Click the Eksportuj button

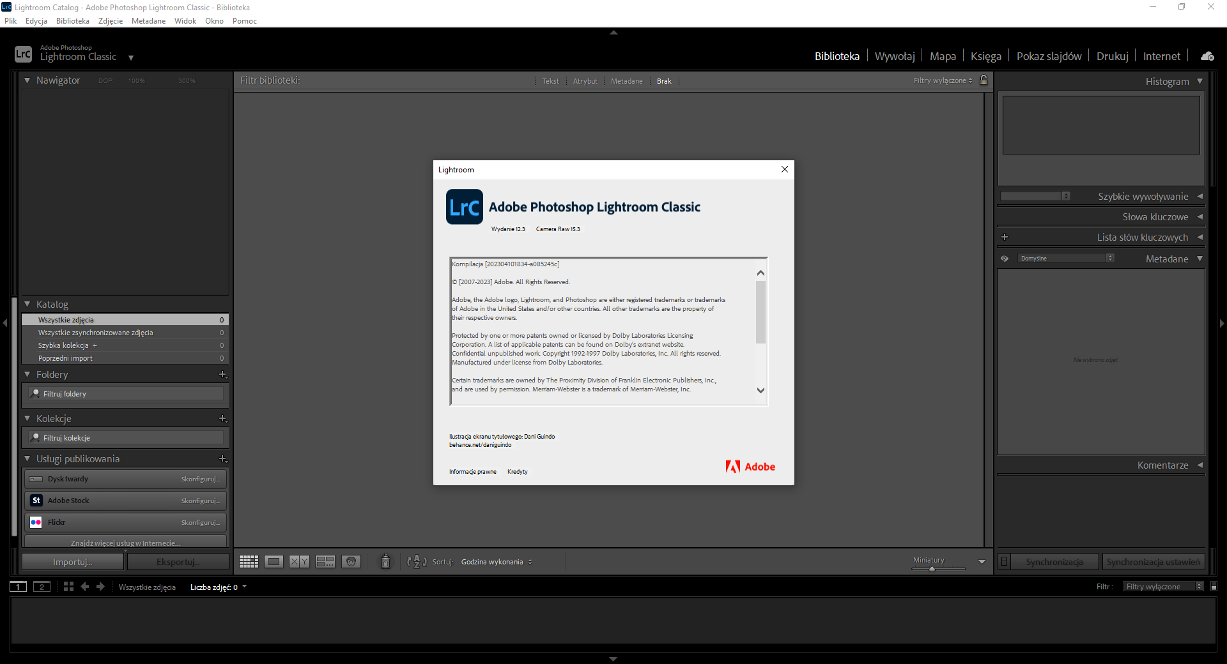point(178,562)
